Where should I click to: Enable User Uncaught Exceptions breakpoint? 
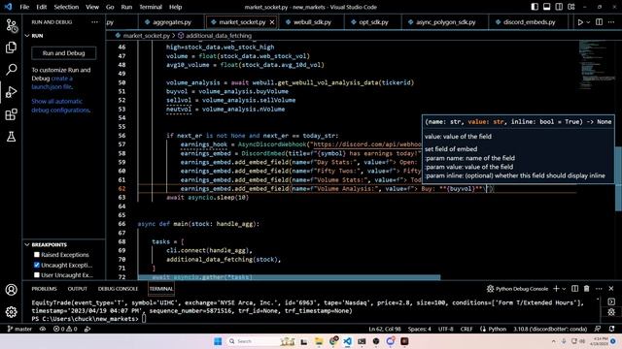[37, 275]
